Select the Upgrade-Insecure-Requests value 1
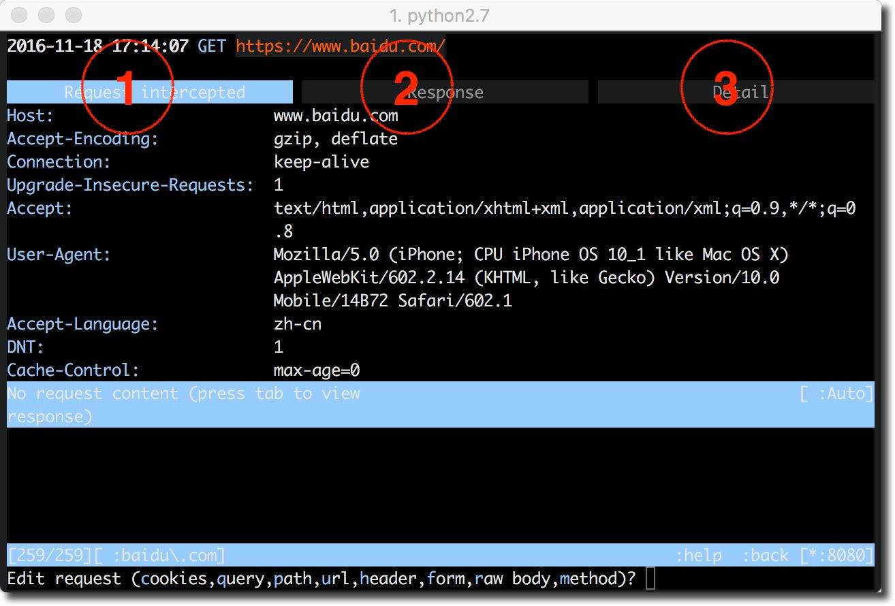Viewport: 895px width, 606px height. [x=279, y=185]
